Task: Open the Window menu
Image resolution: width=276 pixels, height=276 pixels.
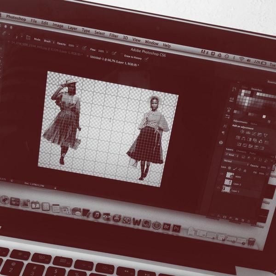Action: click(x=151, y=43)
